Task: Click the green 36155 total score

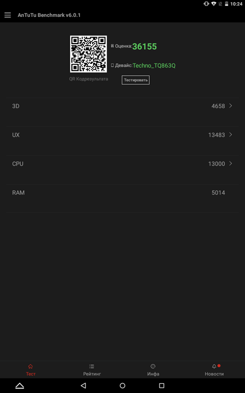Action: (144, 46)
